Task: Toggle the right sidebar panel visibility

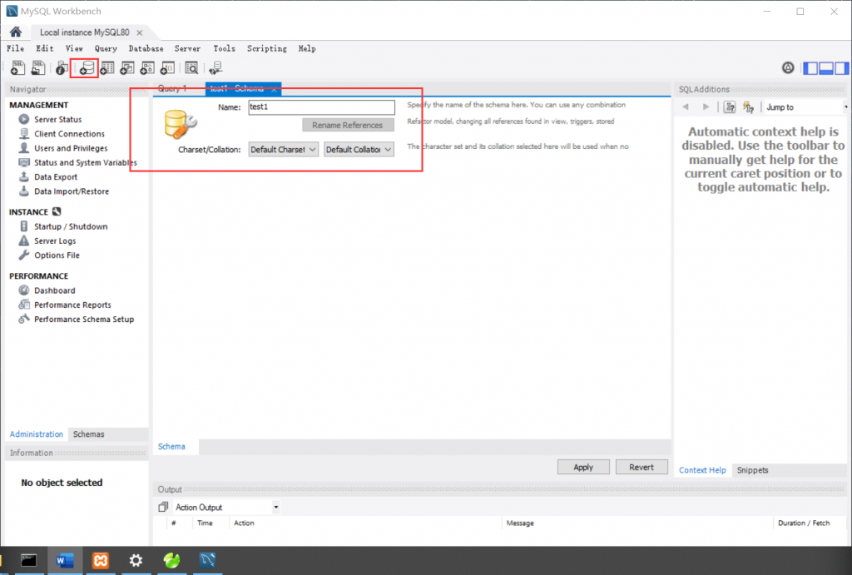Action: pos(841,68)
